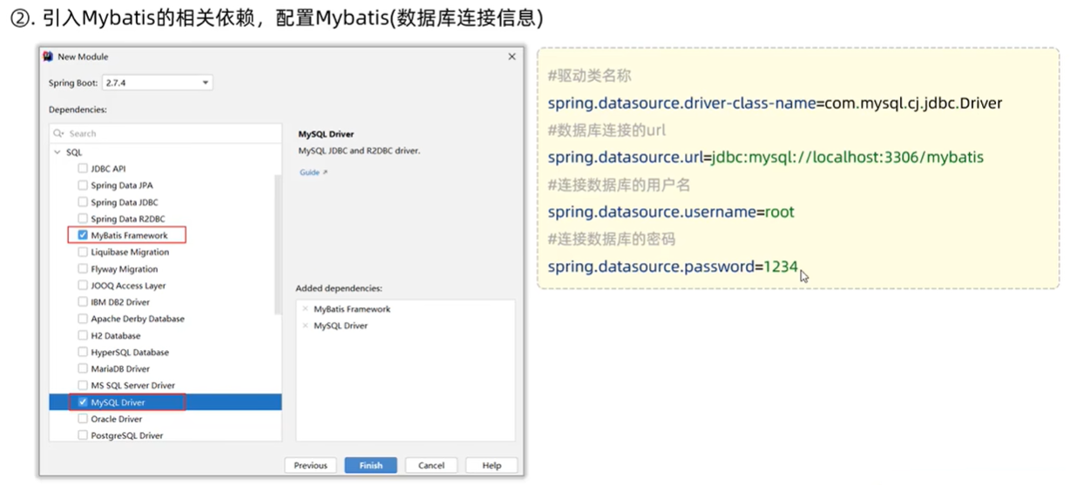This screenshot has height=485, width=1070.
Task: Remove MyBatis Framework from added dependencies
Action: [x=305, y=309]
